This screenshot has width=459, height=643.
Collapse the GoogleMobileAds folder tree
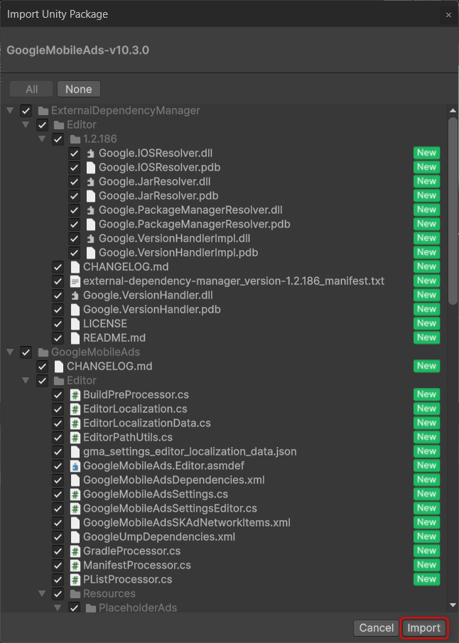pos(10,352)
